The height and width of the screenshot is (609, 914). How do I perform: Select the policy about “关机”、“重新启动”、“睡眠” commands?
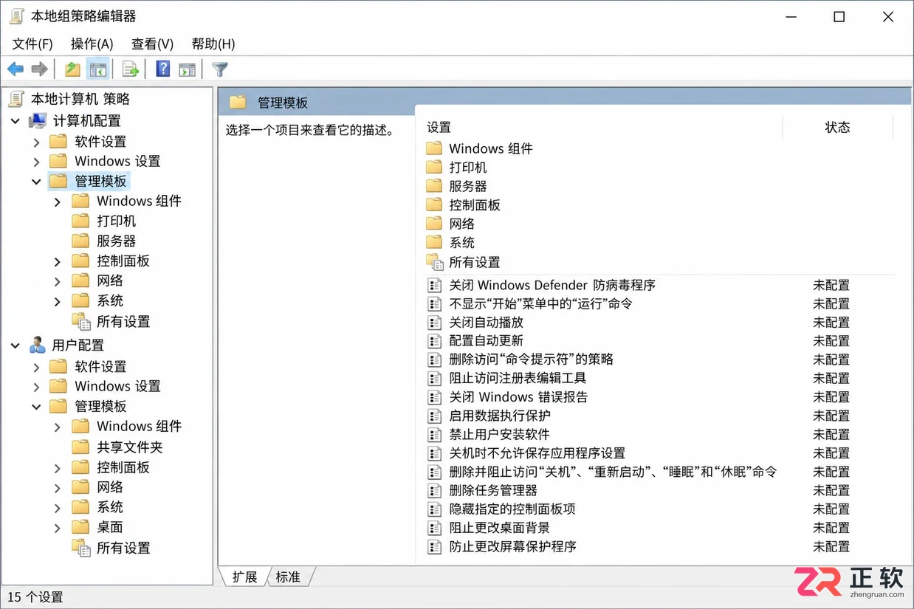click(613, 472)
